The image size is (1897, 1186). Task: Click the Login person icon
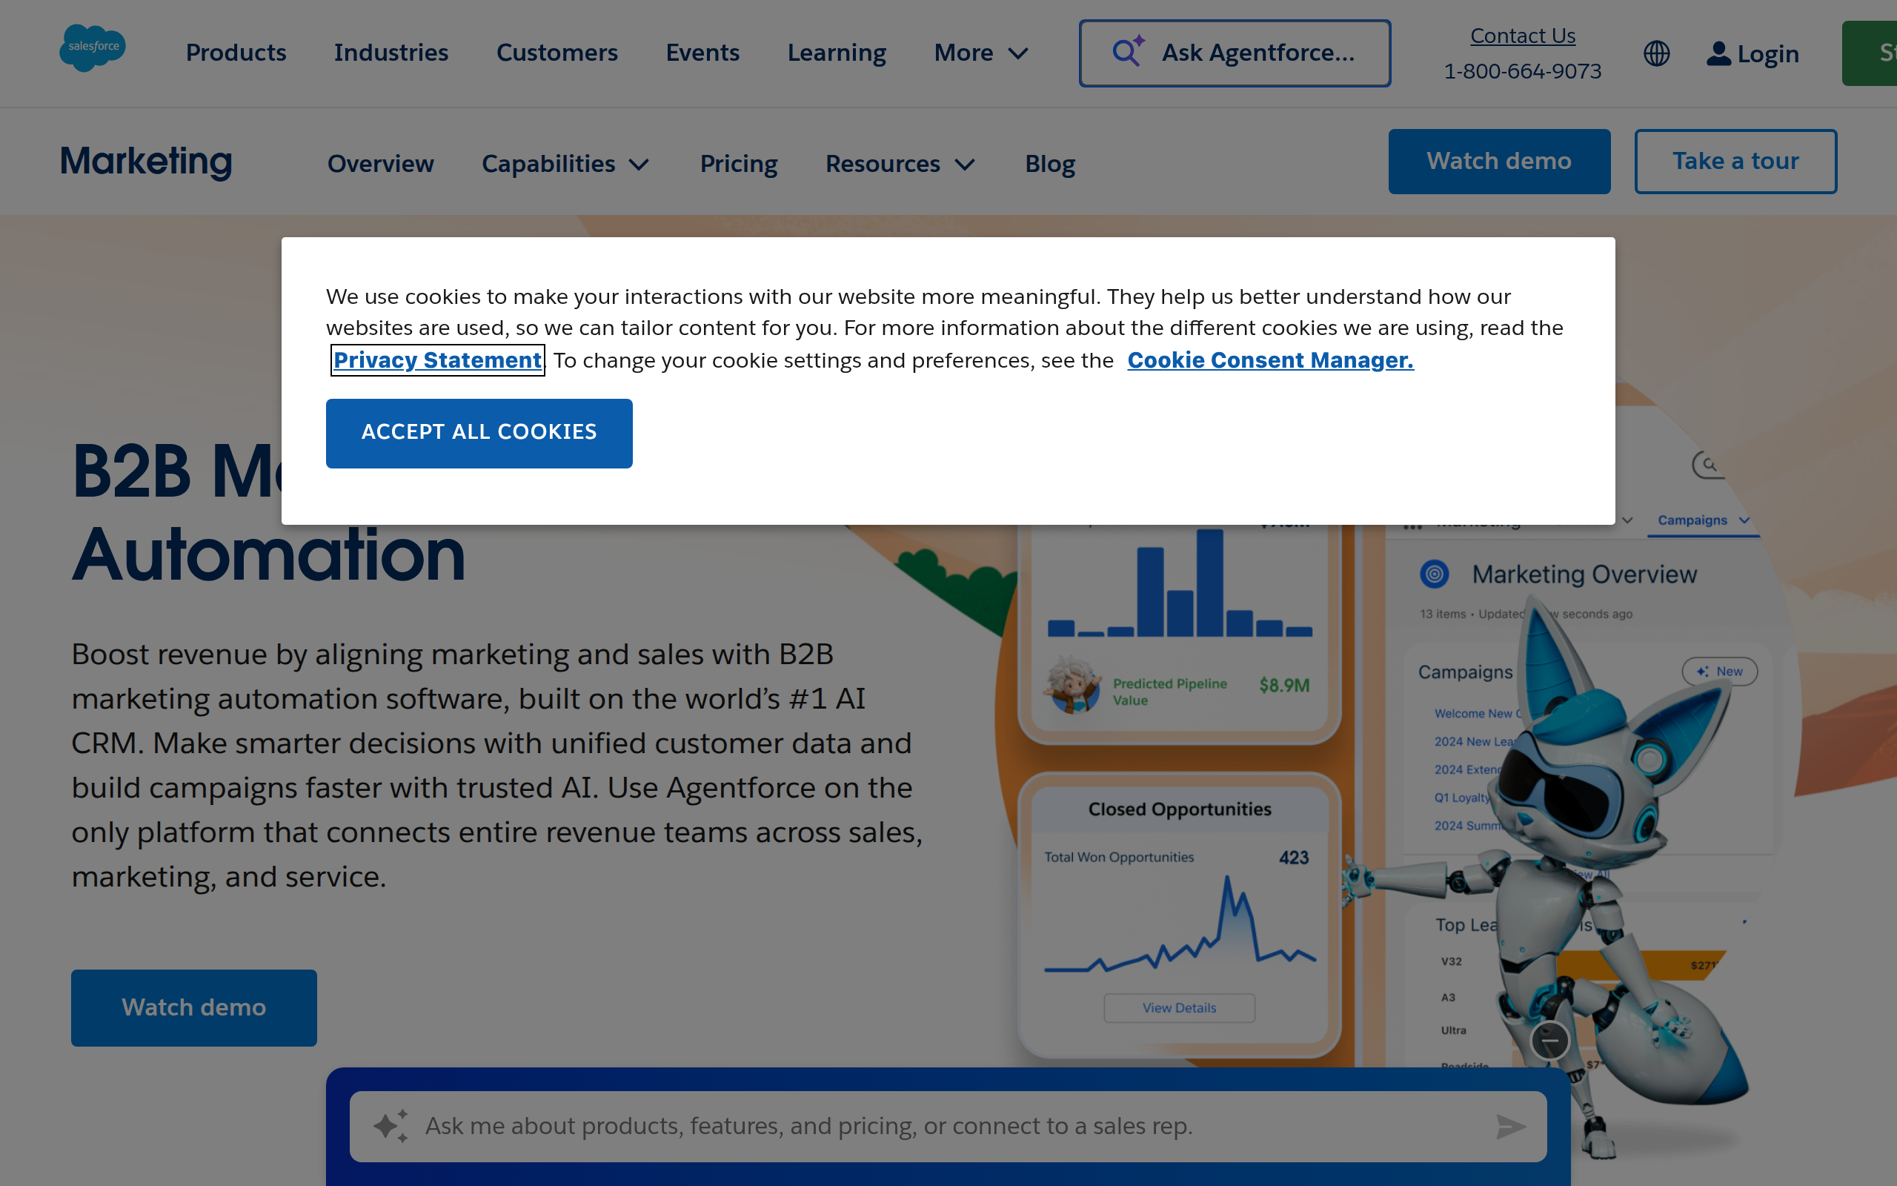pos(1719,53)
